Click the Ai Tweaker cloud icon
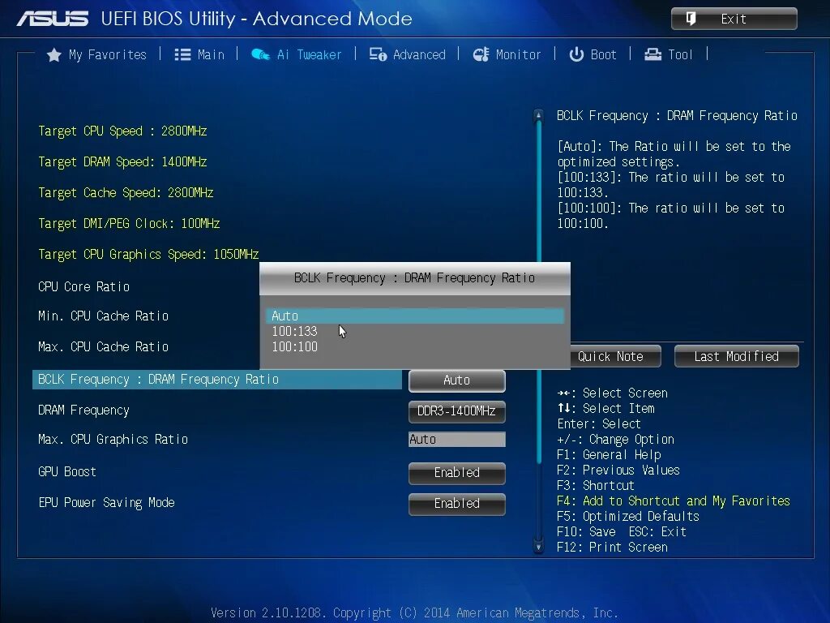 coord(260,54)
